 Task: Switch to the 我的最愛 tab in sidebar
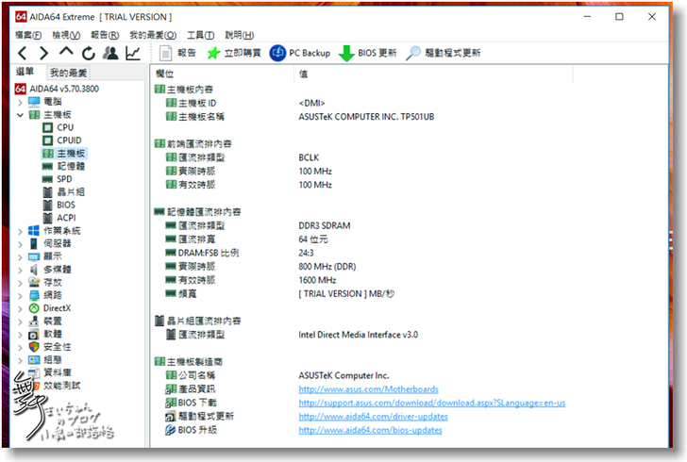pyautogui.click(x=68, y=73)
